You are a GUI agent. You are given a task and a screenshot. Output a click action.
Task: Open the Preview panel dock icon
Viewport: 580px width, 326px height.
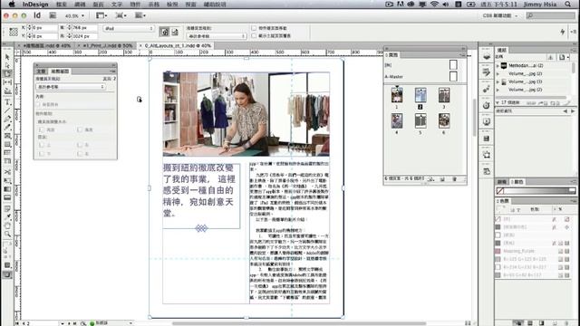tap(487, 121)
